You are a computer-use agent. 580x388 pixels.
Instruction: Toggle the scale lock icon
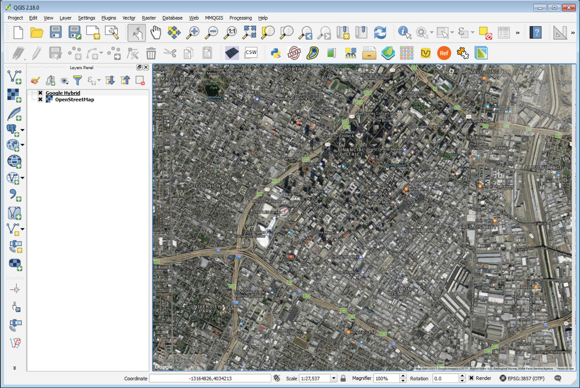tap(343, 378)
